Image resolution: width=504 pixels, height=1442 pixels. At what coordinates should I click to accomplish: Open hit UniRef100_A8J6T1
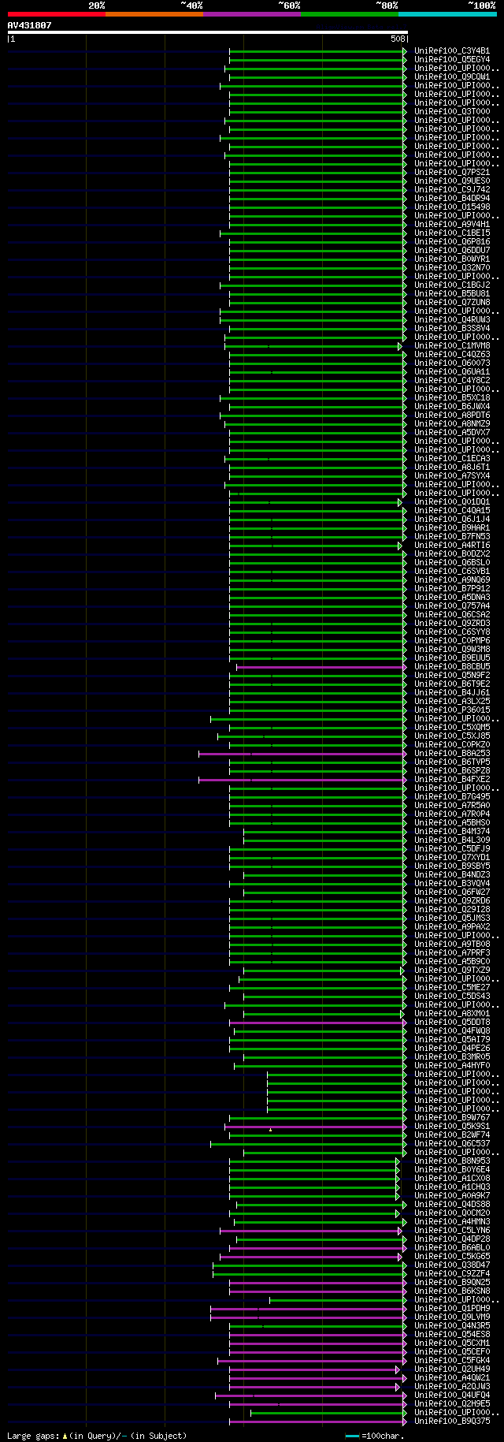452,468
